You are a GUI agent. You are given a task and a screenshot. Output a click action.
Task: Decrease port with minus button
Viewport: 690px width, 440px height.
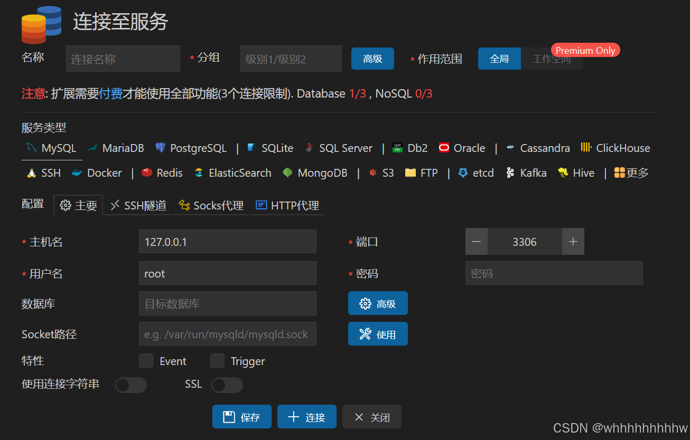point(477,242)
